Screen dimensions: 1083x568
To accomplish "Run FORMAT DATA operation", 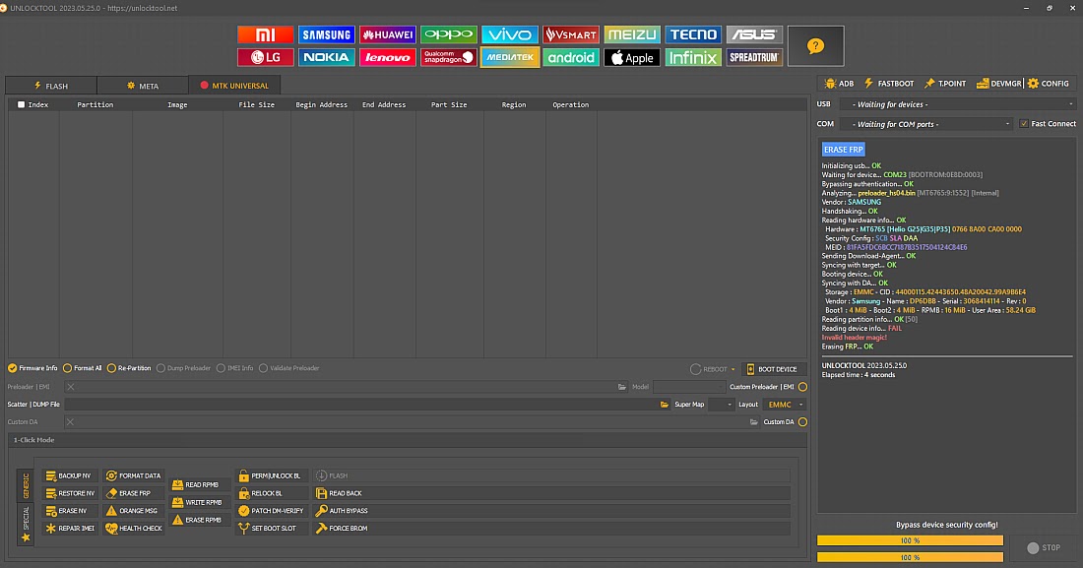I will click(133, 476).
